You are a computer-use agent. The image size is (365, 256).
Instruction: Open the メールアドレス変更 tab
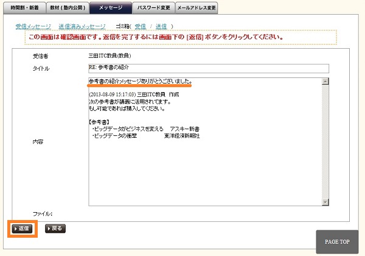(196, 7)
